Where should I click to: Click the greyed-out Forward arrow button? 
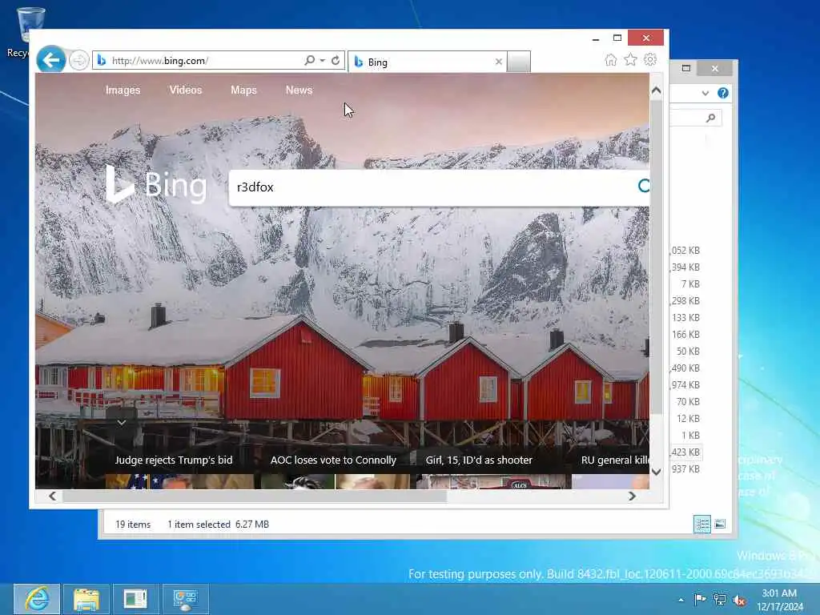79,61
